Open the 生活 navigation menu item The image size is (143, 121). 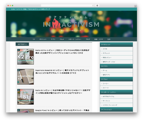(x=109, y=39)
